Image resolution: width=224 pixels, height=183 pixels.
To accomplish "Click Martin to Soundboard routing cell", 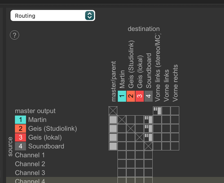I will (148, 120).
